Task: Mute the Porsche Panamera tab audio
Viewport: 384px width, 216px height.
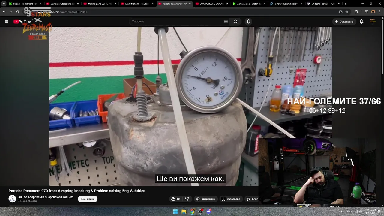Action: pyautogui.click(x=185, y=4)
